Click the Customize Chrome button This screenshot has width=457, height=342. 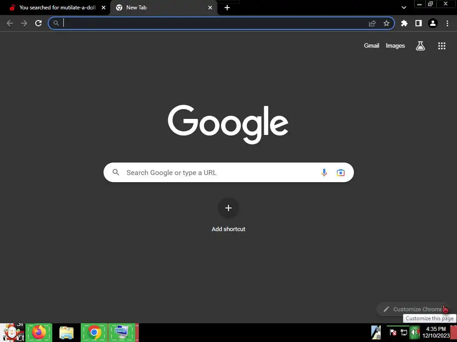point(413,309)
